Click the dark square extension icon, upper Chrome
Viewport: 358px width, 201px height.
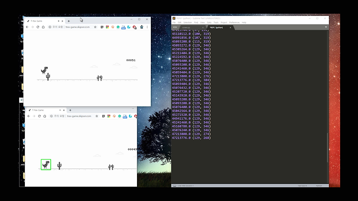[x=102, y=27]
